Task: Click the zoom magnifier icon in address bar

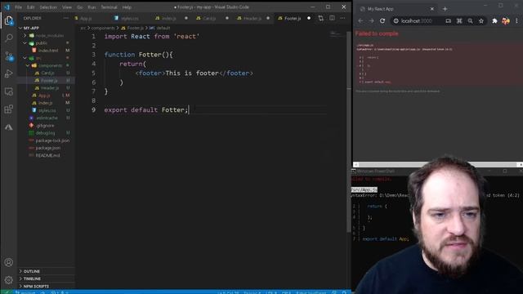Action: tap(471, 21)
